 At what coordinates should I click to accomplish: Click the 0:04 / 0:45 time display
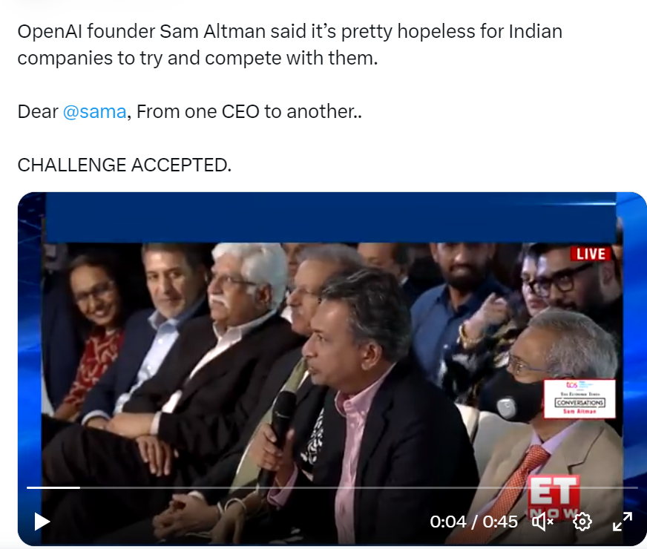point(473,522)
